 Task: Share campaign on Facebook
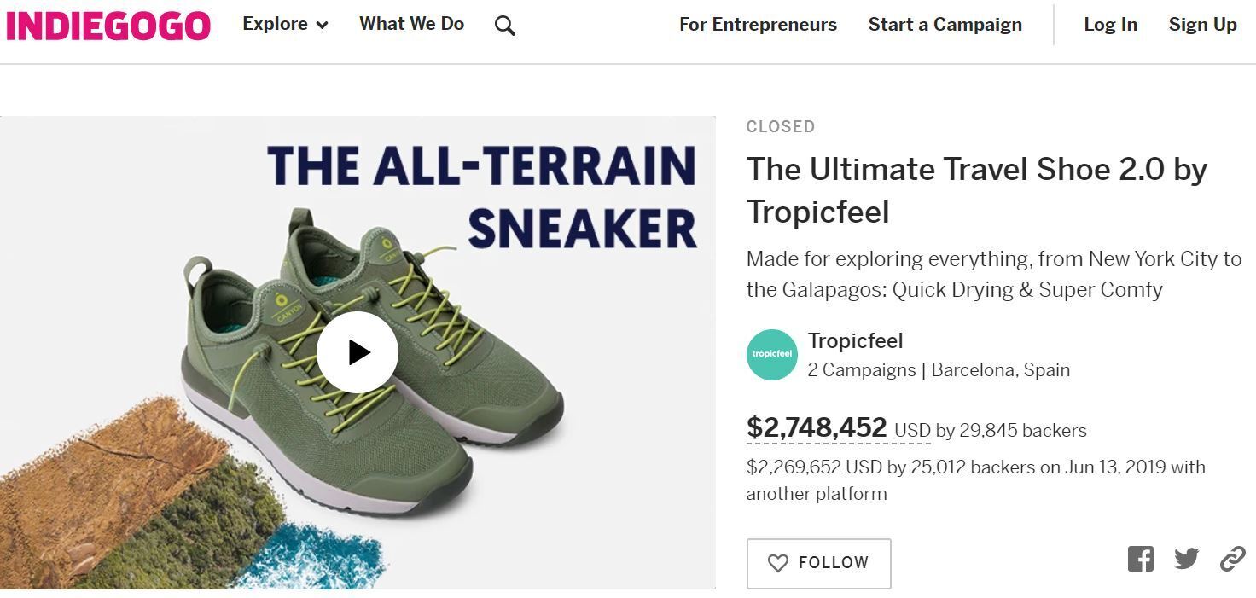[1140, 560]
